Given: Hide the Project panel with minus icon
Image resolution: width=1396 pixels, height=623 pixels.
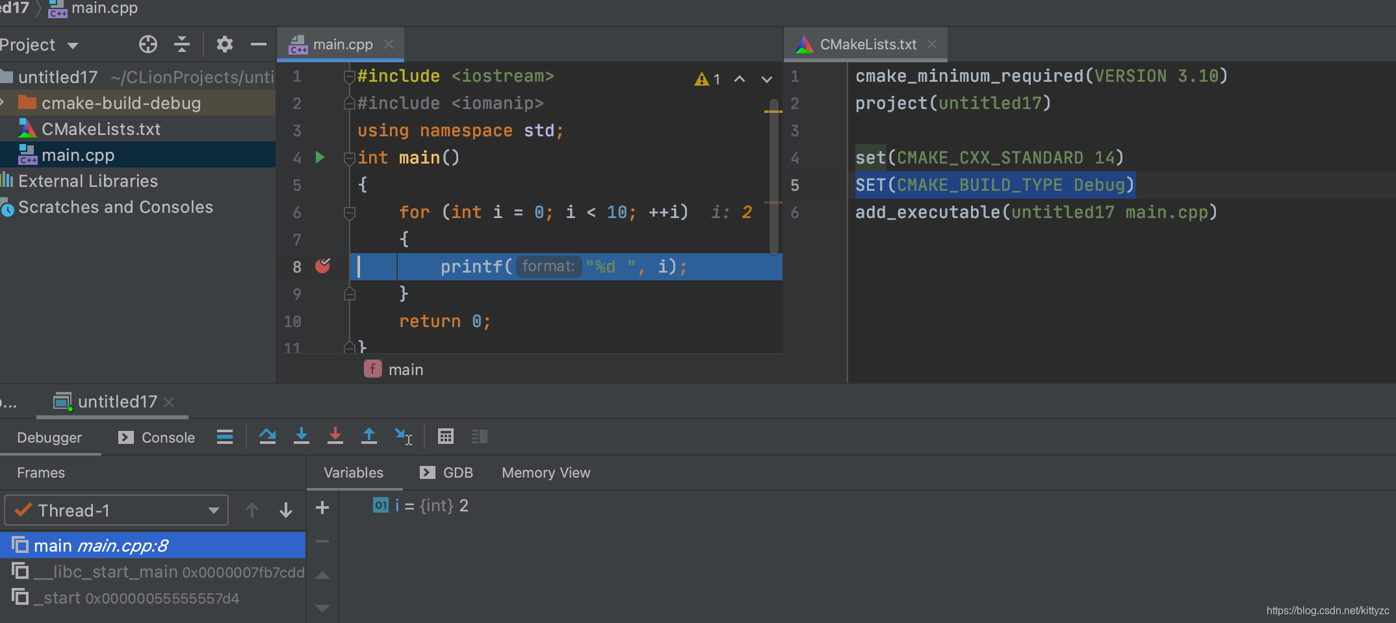Looking at the screenshot, I should [259, 44].
